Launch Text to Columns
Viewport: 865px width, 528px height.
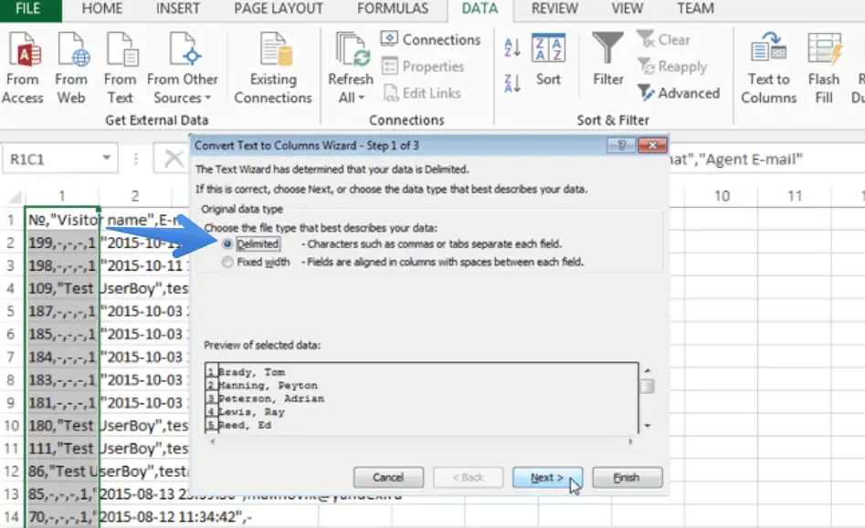tap(768, 67)
